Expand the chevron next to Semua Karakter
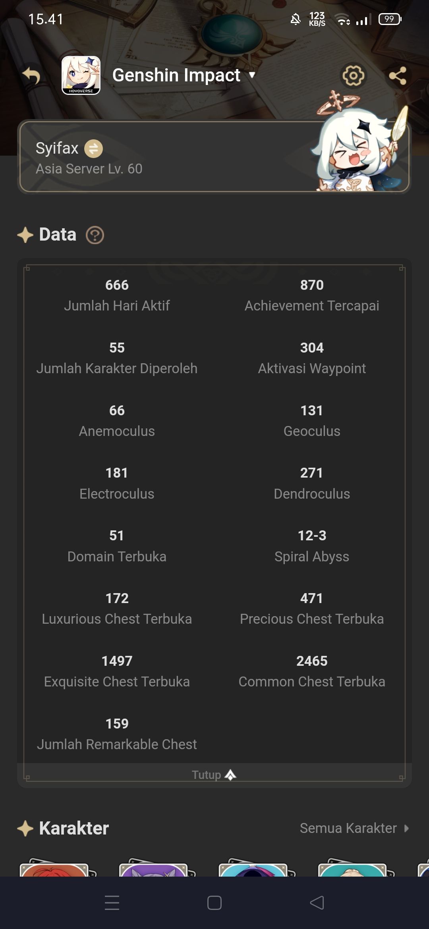This screenshot has width=429, height=929. pyautogui.click(x=406, y=829)
